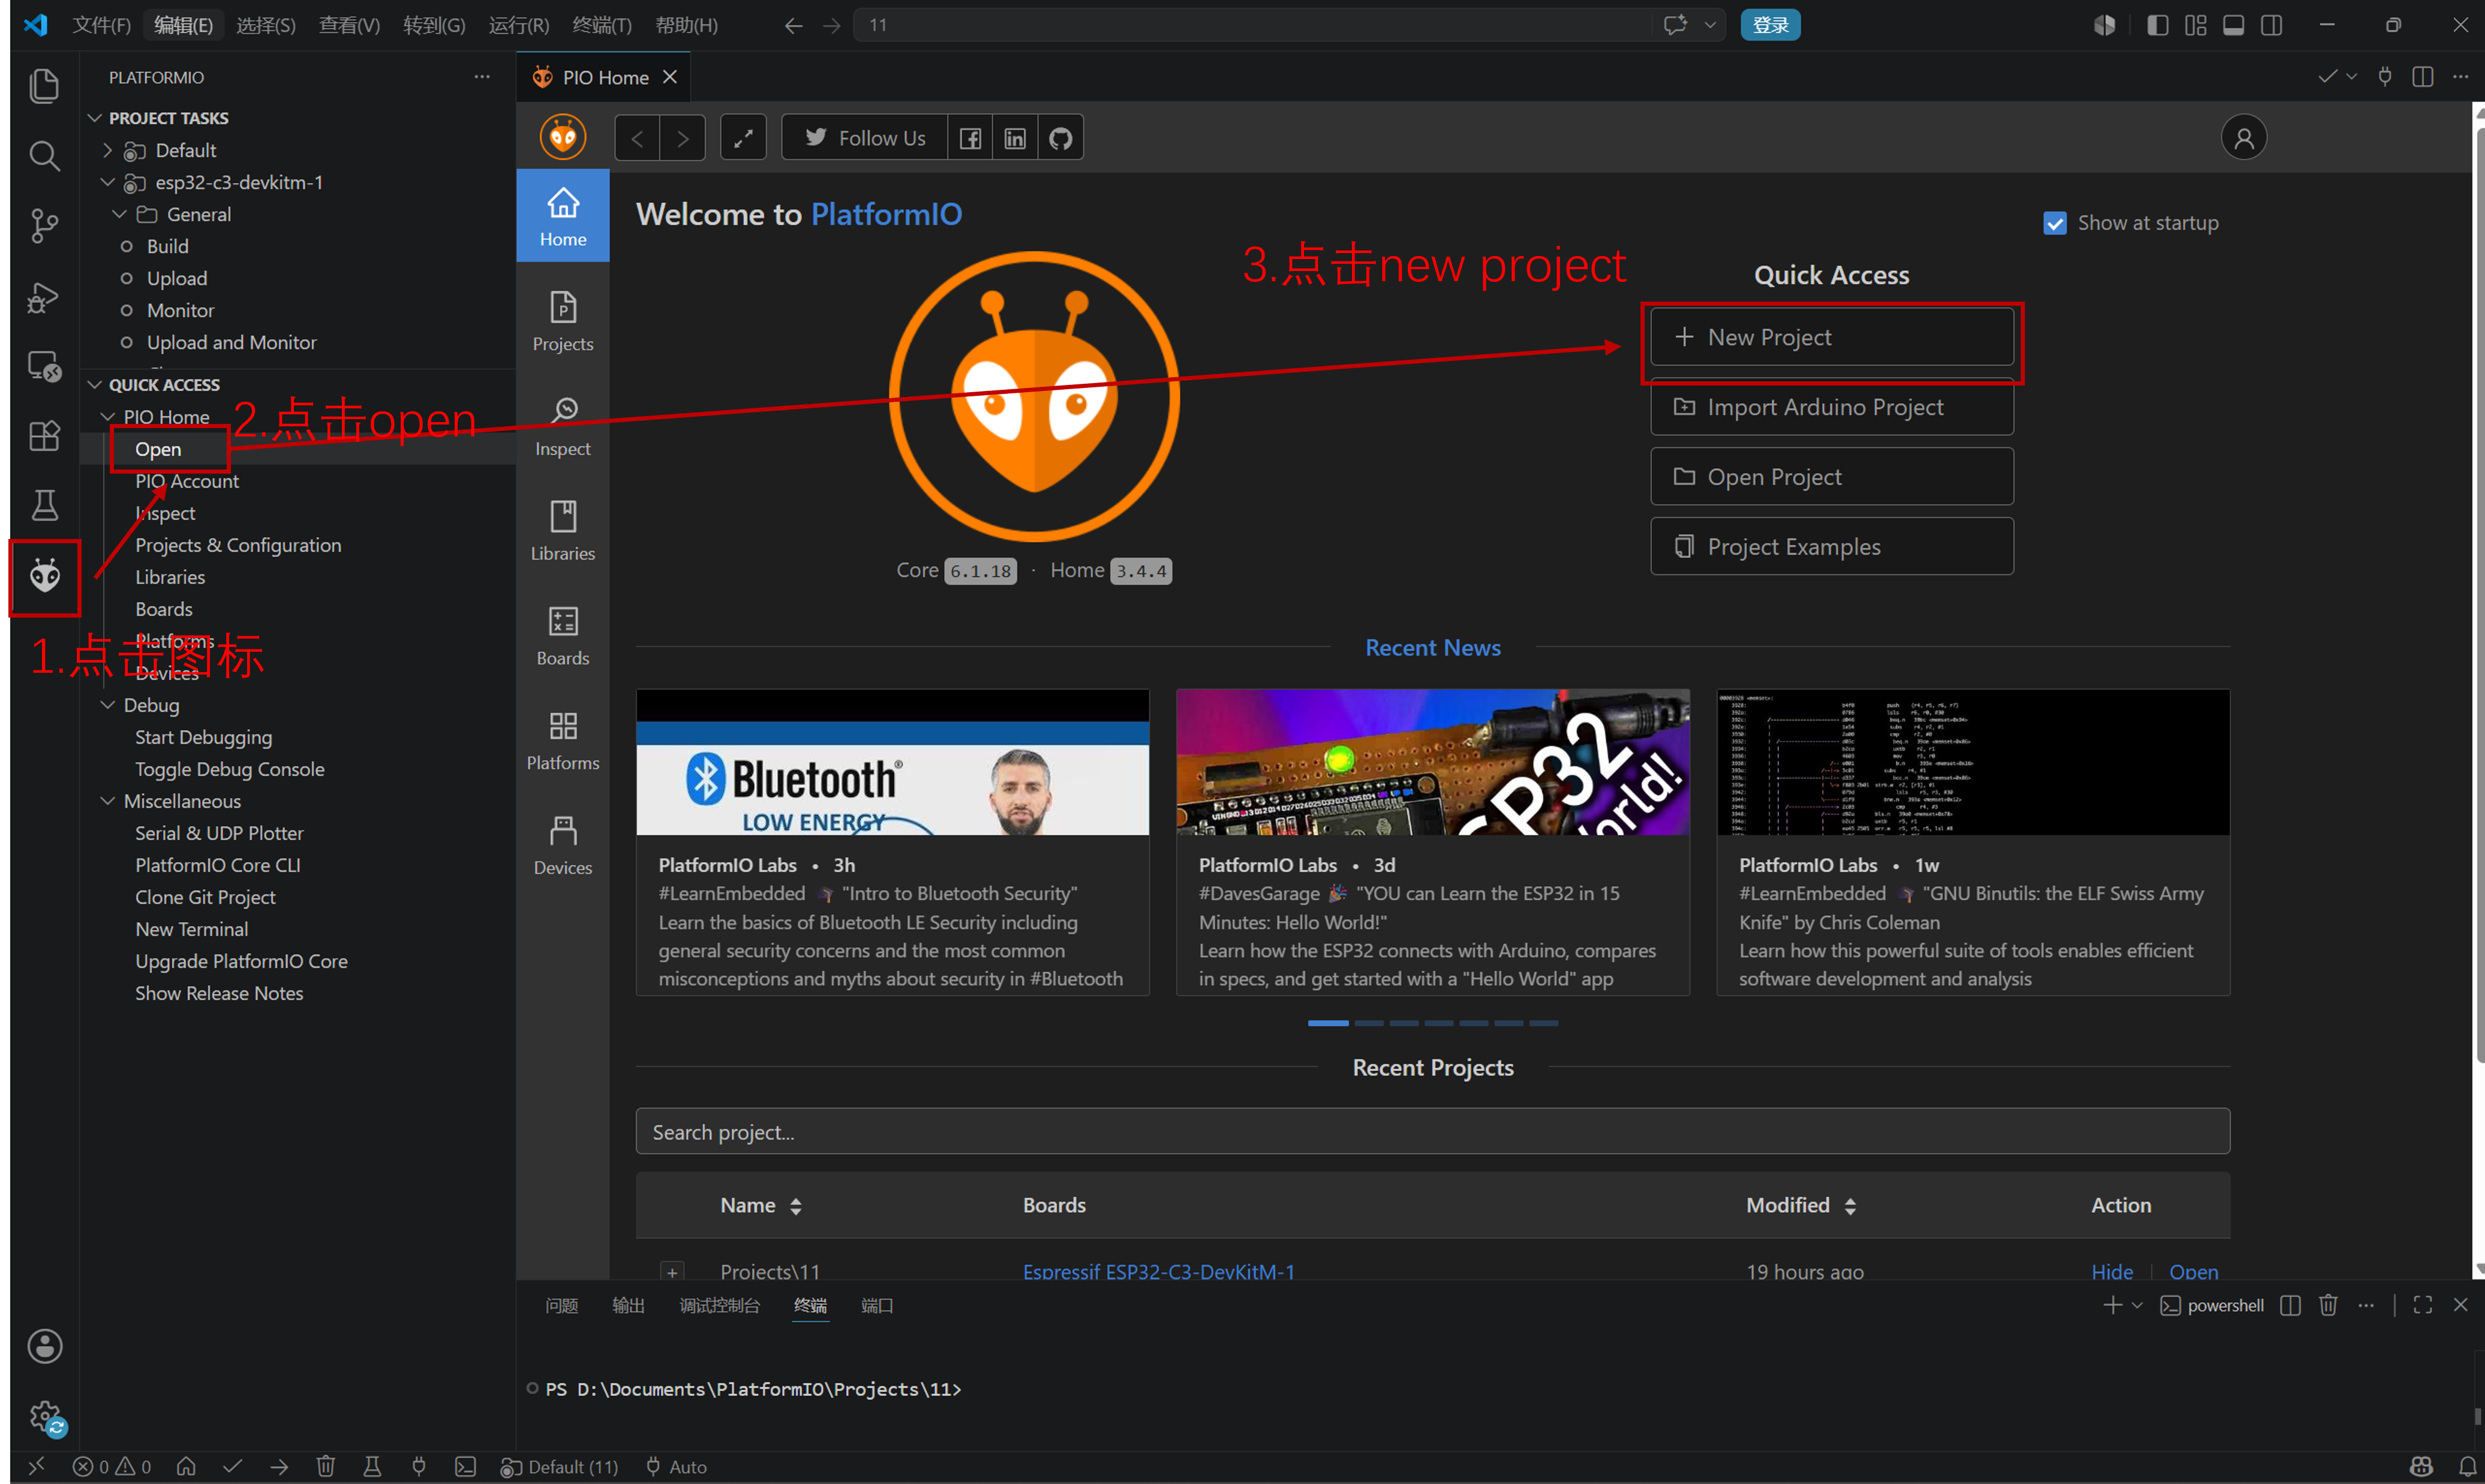Screen dimensions: 2485x1484
Task: Open the new terminal launch profile dropdown
Action: [2137, 1305]
